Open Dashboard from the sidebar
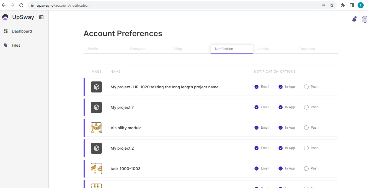The image size is (367, 188). pos(22,31)
